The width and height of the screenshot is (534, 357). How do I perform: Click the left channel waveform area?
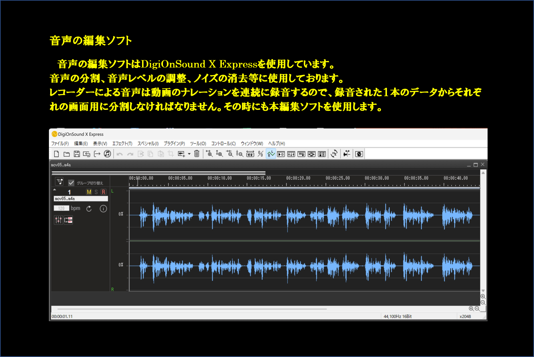[304, 215]
